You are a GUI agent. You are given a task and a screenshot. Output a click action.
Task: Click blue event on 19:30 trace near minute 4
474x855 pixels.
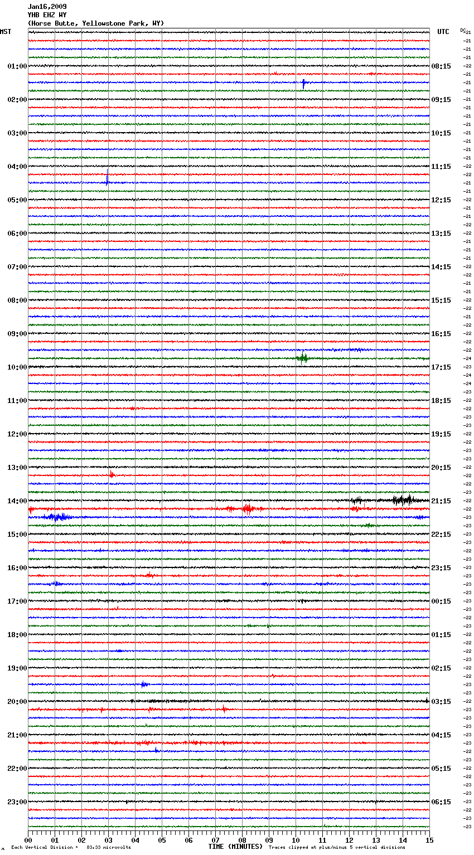[x=144, y=684]
